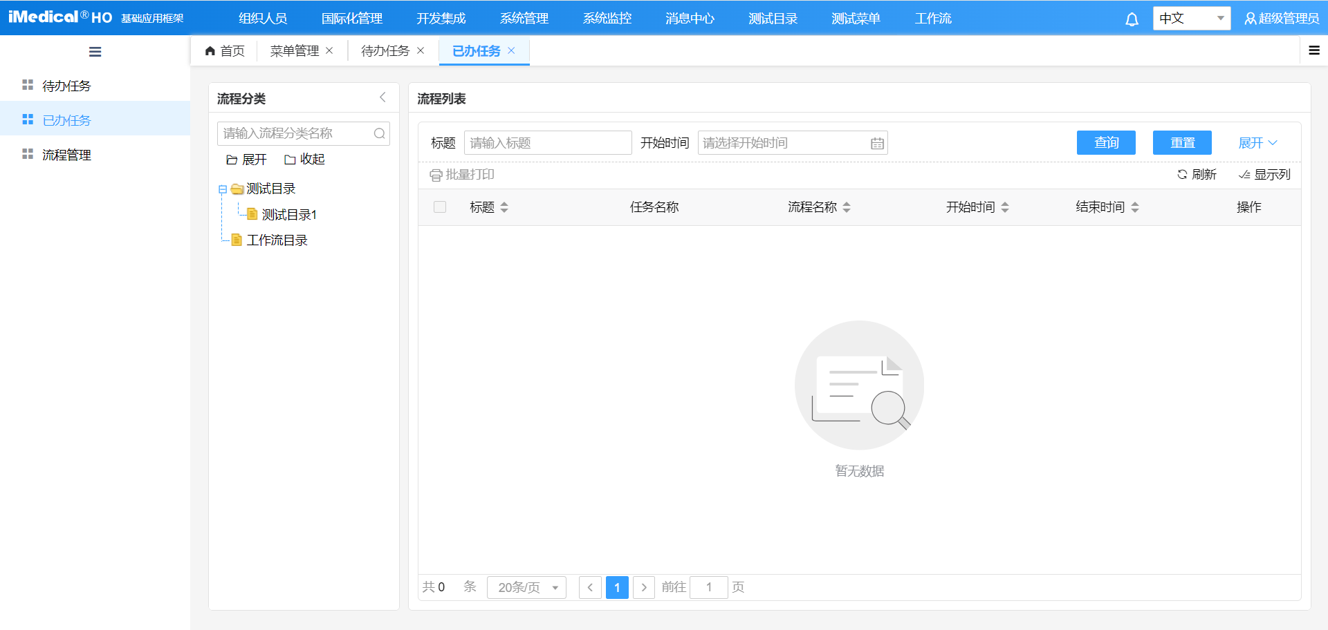Image resolution: width=1328 pixels, height=630 pixels.
Task: Click the 标题 title input field
Action: coord(547,143)
